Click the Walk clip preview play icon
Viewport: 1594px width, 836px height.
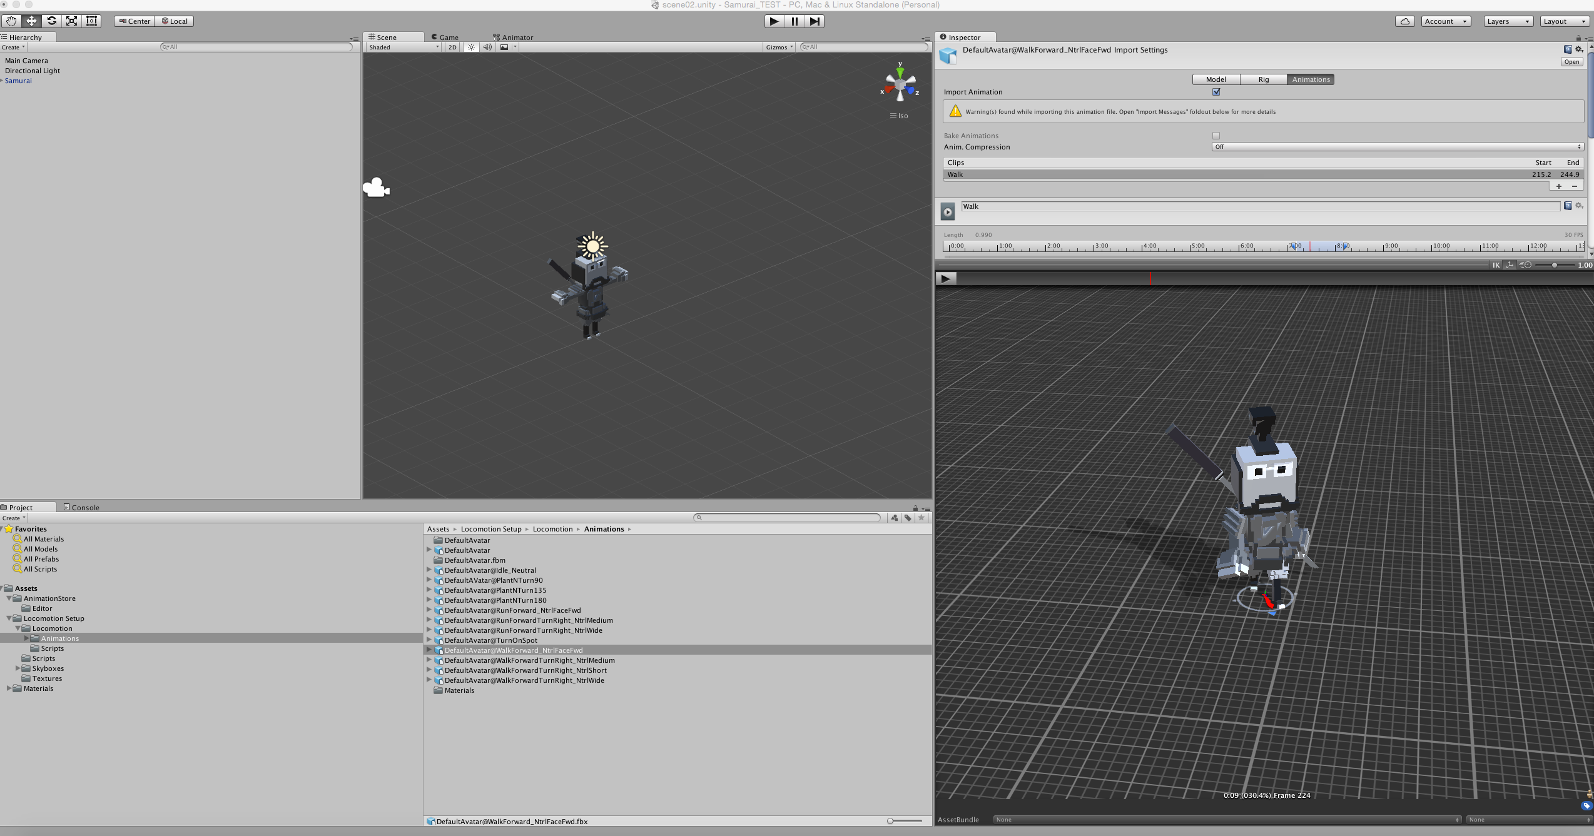click(x=948, y=212)
